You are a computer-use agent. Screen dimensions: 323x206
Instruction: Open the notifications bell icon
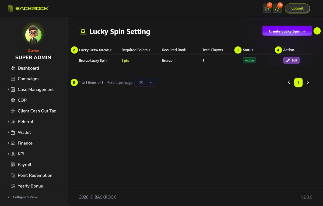tap(277, 9)
